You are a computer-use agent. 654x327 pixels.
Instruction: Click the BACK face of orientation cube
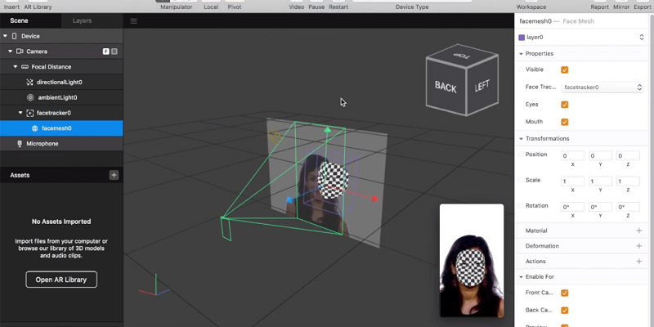pos(446,87)
